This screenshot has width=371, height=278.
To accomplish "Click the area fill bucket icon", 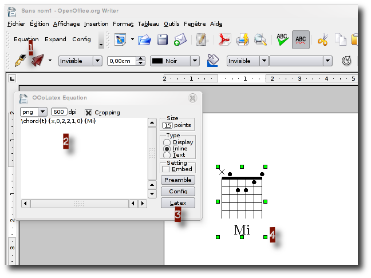I will point(212,61).
